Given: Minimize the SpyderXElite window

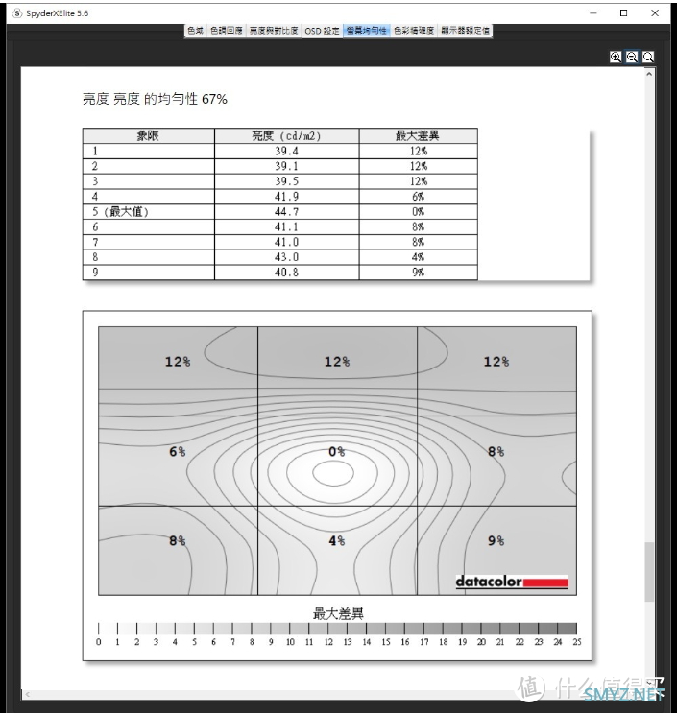Looking at the screenshot, I should [x=593, y=13].
